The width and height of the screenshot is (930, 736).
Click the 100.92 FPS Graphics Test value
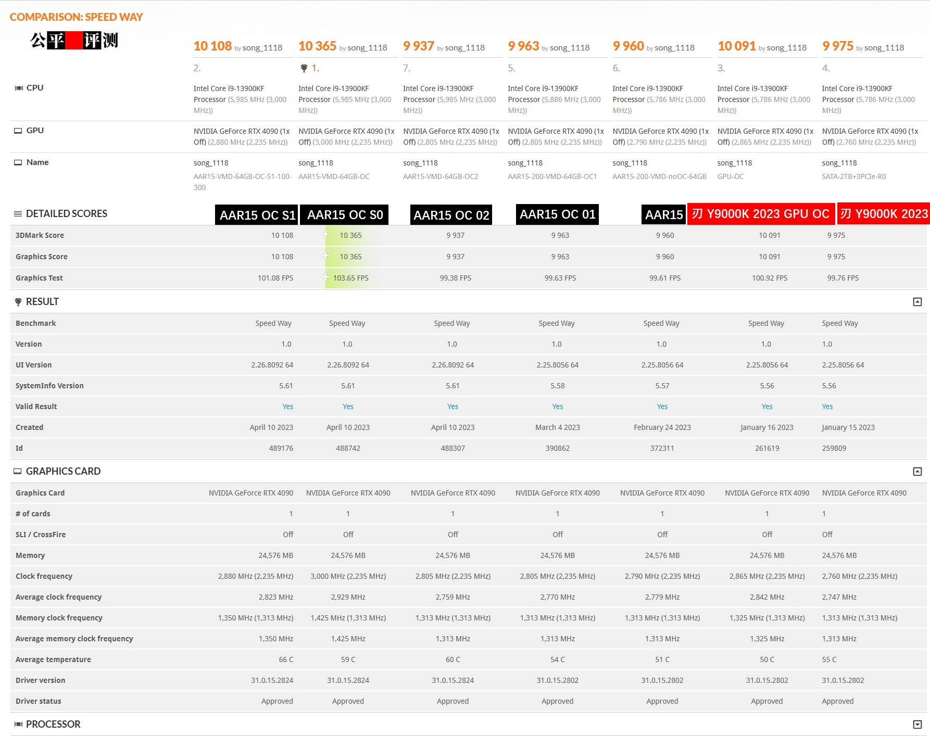click(770, 278)
